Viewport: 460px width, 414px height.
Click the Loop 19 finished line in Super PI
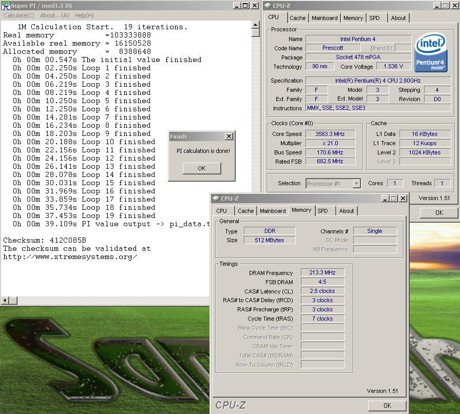click(84, 216)
